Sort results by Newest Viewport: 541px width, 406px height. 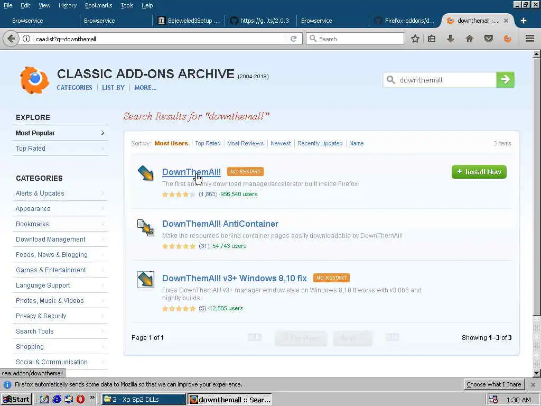(x=281, y=143)
